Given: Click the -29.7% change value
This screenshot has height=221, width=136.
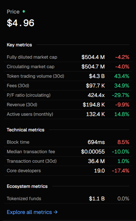Looking at the screenshot, I should [x=120, y=95].
